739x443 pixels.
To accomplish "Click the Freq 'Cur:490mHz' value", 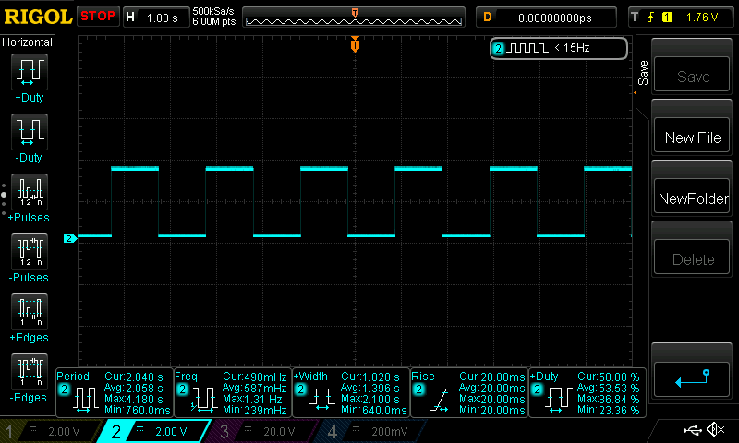I will point(255,377).
